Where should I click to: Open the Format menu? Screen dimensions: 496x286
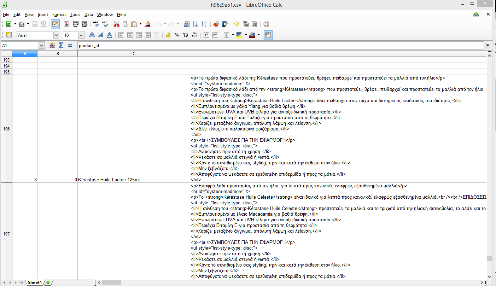point(59,14)
